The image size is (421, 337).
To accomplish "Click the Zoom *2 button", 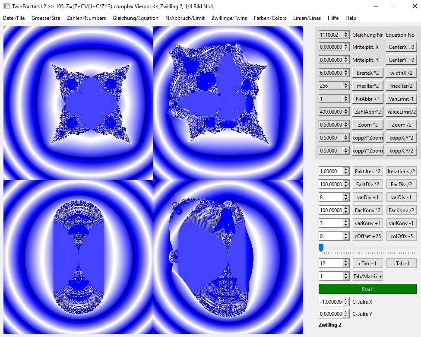I will [367, 125].
